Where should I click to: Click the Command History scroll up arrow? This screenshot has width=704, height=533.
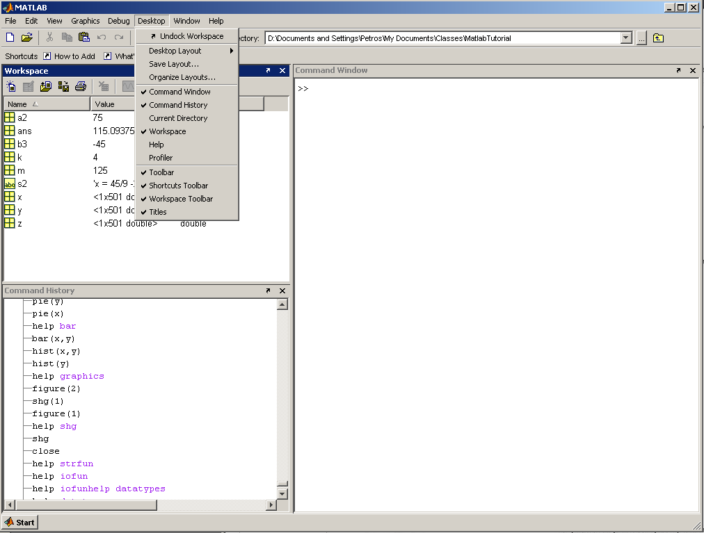click(x=282, y=304)
